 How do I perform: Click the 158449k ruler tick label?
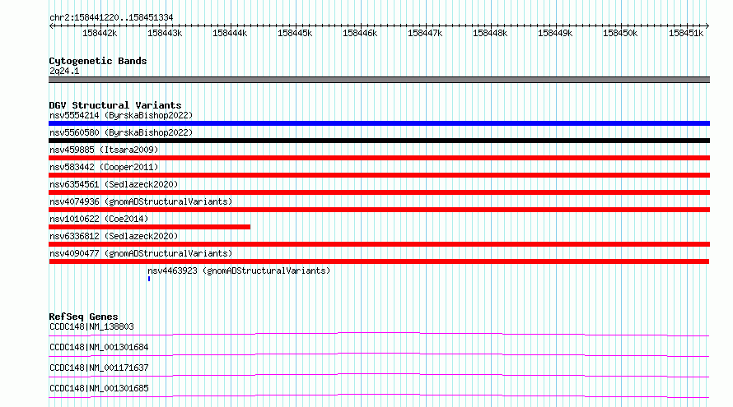coord(555,33)
